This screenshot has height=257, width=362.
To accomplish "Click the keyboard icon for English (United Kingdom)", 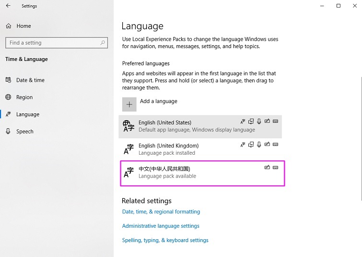I will pyautogui.click(x=276, y=145).
